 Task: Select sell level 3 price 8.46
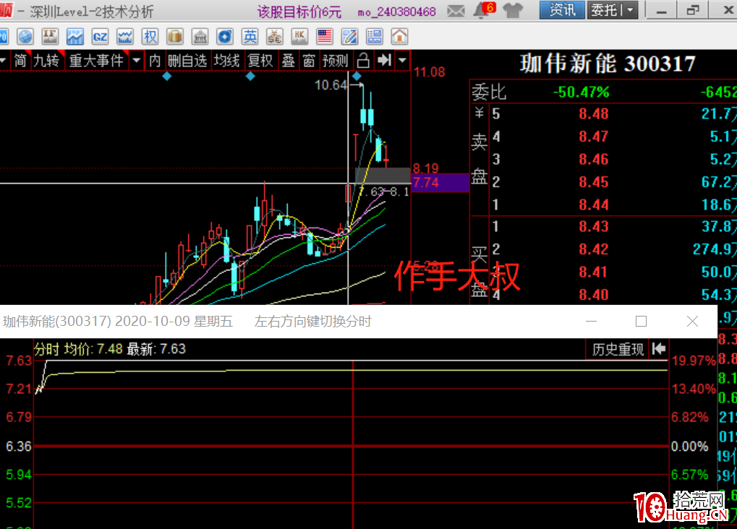pos(594,159)
